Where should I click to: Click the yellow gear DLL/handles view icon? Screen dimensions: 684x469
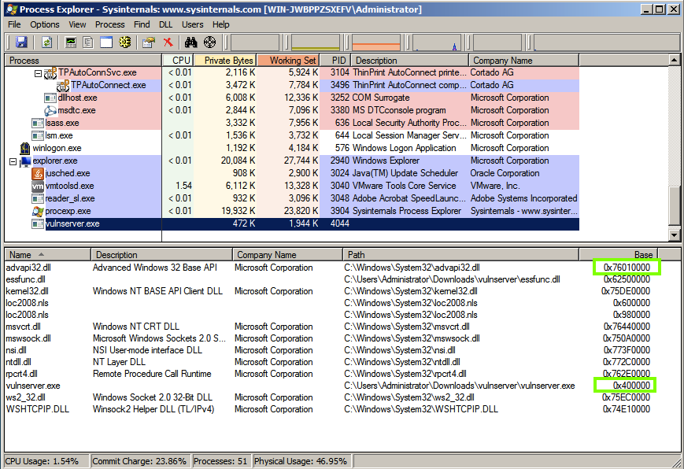coord(127,42)
